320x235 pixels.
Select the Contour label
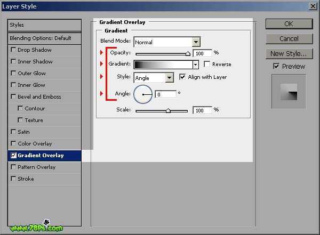(35, 108)
